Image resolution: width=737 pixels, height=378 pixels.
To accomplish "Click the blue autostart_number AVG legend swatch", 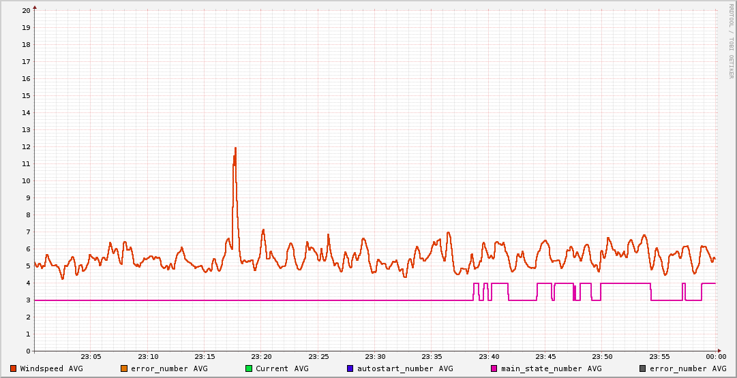I will point(350,368).
